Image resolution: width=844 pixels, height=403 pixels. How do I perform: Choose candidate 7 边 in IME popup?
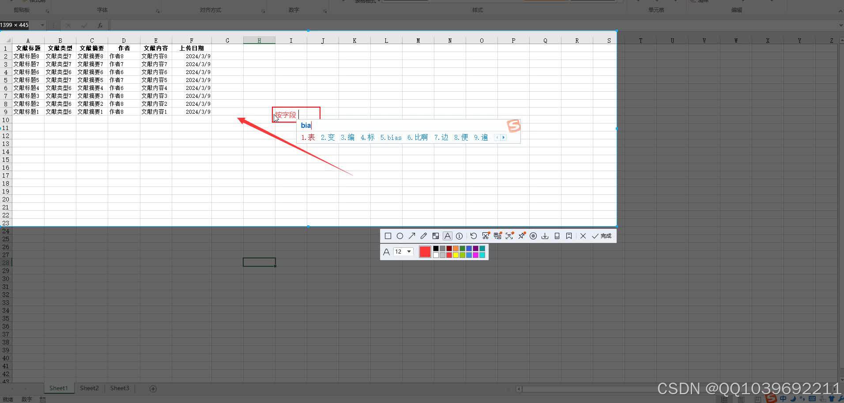(x=441, y=138)
